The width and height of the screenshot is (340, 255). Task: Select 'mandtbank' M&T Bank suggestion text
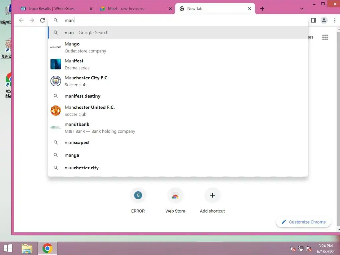click(x=100, y=127)
